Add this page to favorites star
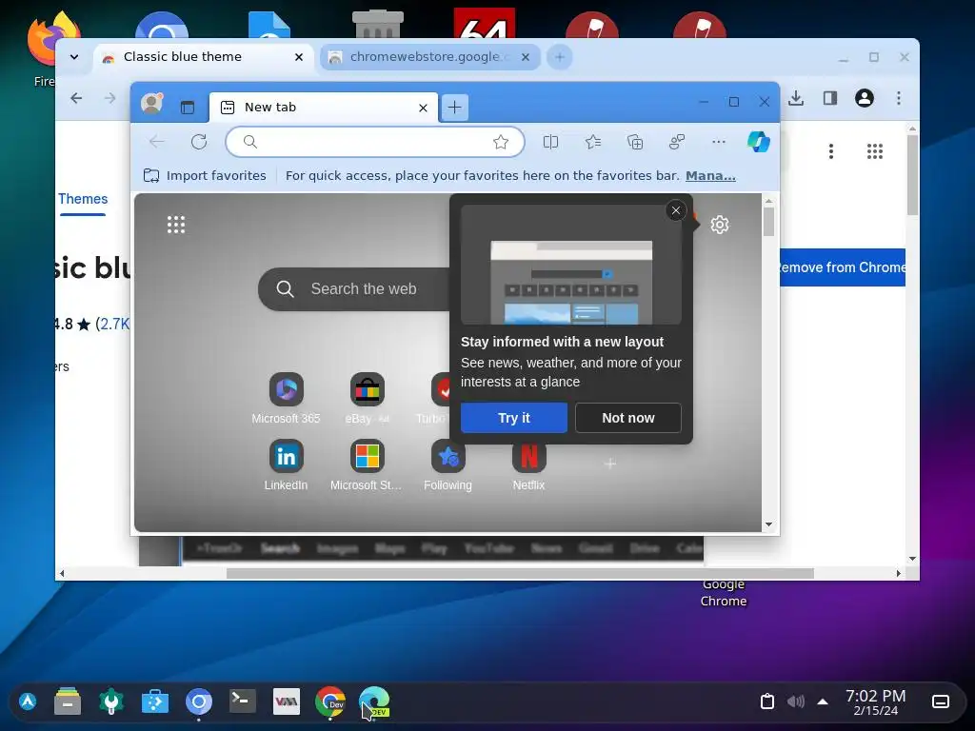Viewport: 975px width, 731px height. pyautogui.click(x=501, y=142)
